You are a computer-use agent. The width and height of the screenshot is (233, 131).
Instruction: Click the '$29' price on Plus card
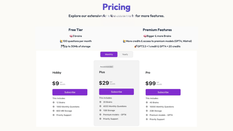point(104,83)
